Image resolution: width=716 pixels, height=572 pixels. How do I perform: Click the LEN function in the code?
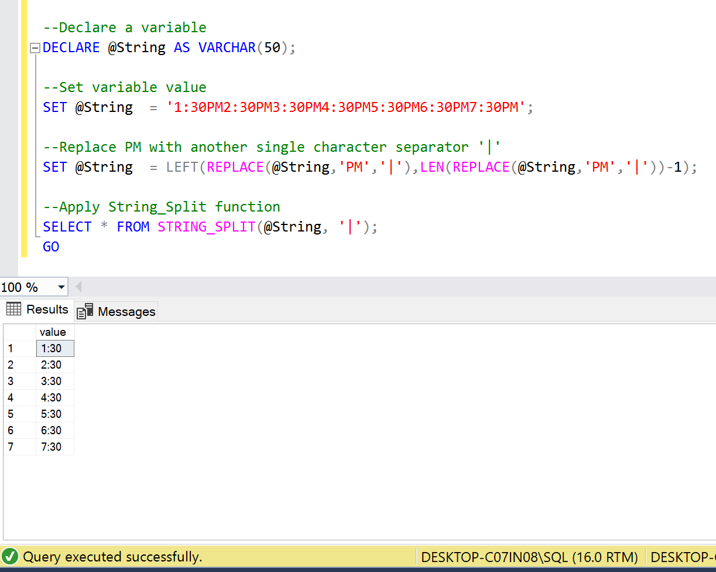pyautogui.click(x=432, y=167)
